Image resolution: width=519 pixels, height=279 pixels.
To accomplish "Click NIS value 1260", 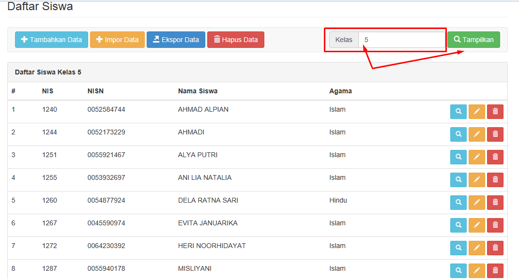I will [49, 200].
